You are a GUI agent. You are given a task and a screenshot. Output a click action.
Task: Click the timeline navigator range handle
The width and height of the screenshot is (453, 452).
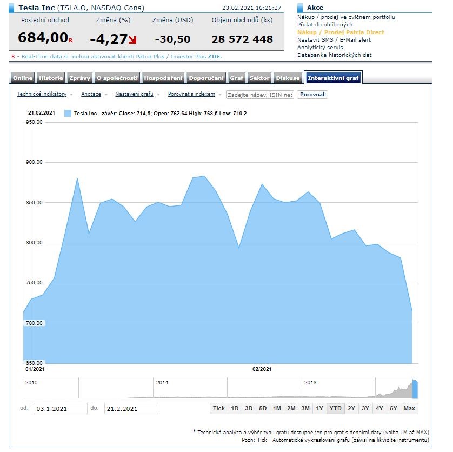pyautogui.click(x=415, y=389)
